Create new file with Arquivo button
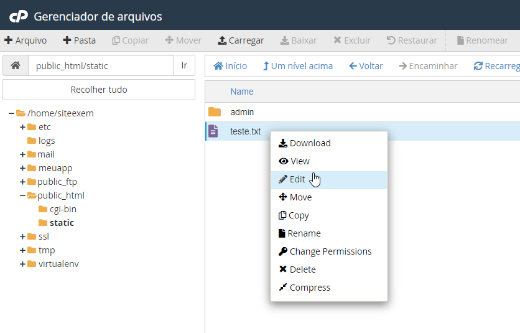The height and width of the screenshot is (333, 520). coord(26,40)
